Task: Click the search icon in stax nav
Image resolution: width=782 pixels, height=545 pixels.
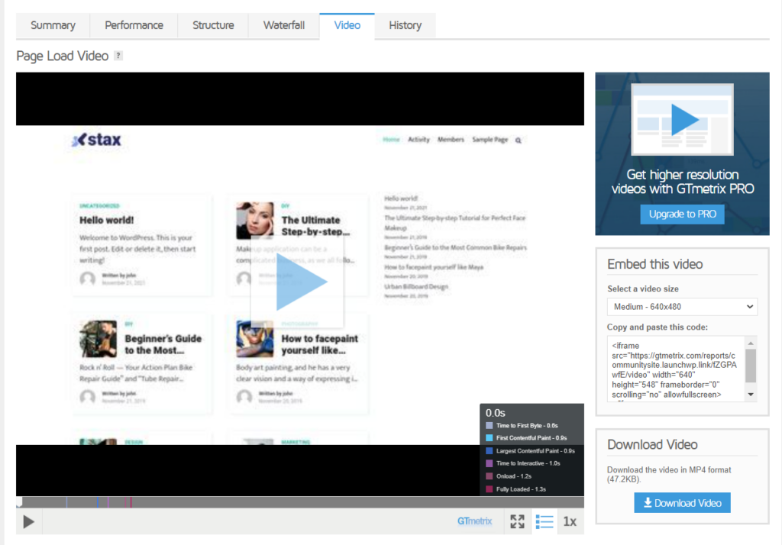Action: point(519,140)
